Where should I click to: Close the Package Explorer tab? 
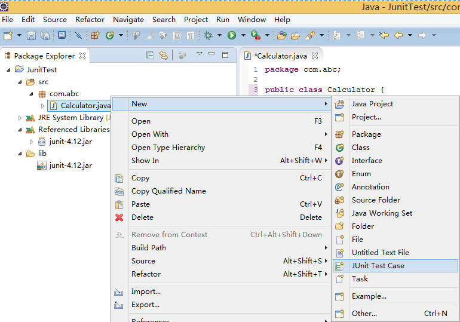tap(82, 56)
